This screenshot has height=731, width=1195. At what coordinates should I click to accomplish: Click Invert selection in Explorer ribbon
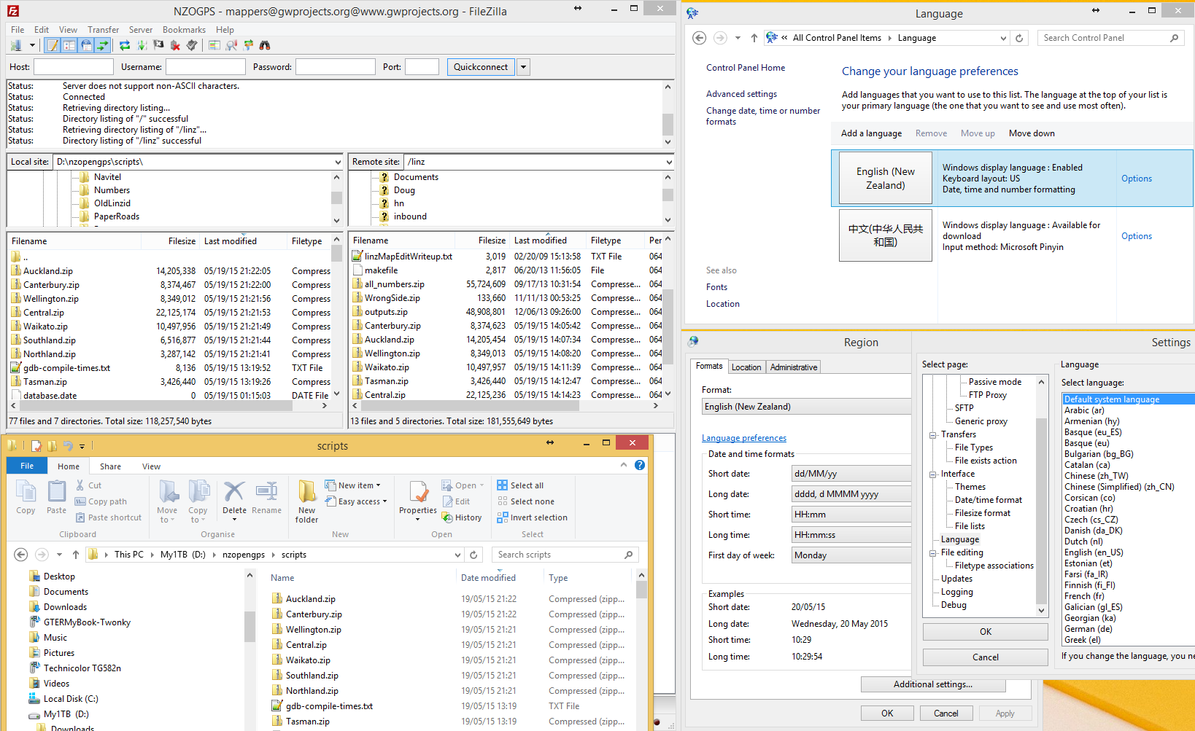click(532, 517)
